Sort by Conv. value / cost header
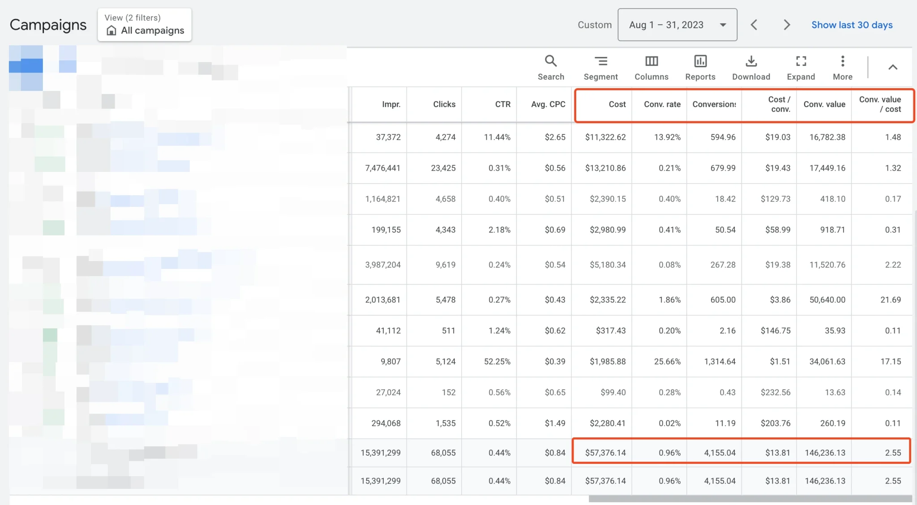 click(x=880, y=104)
